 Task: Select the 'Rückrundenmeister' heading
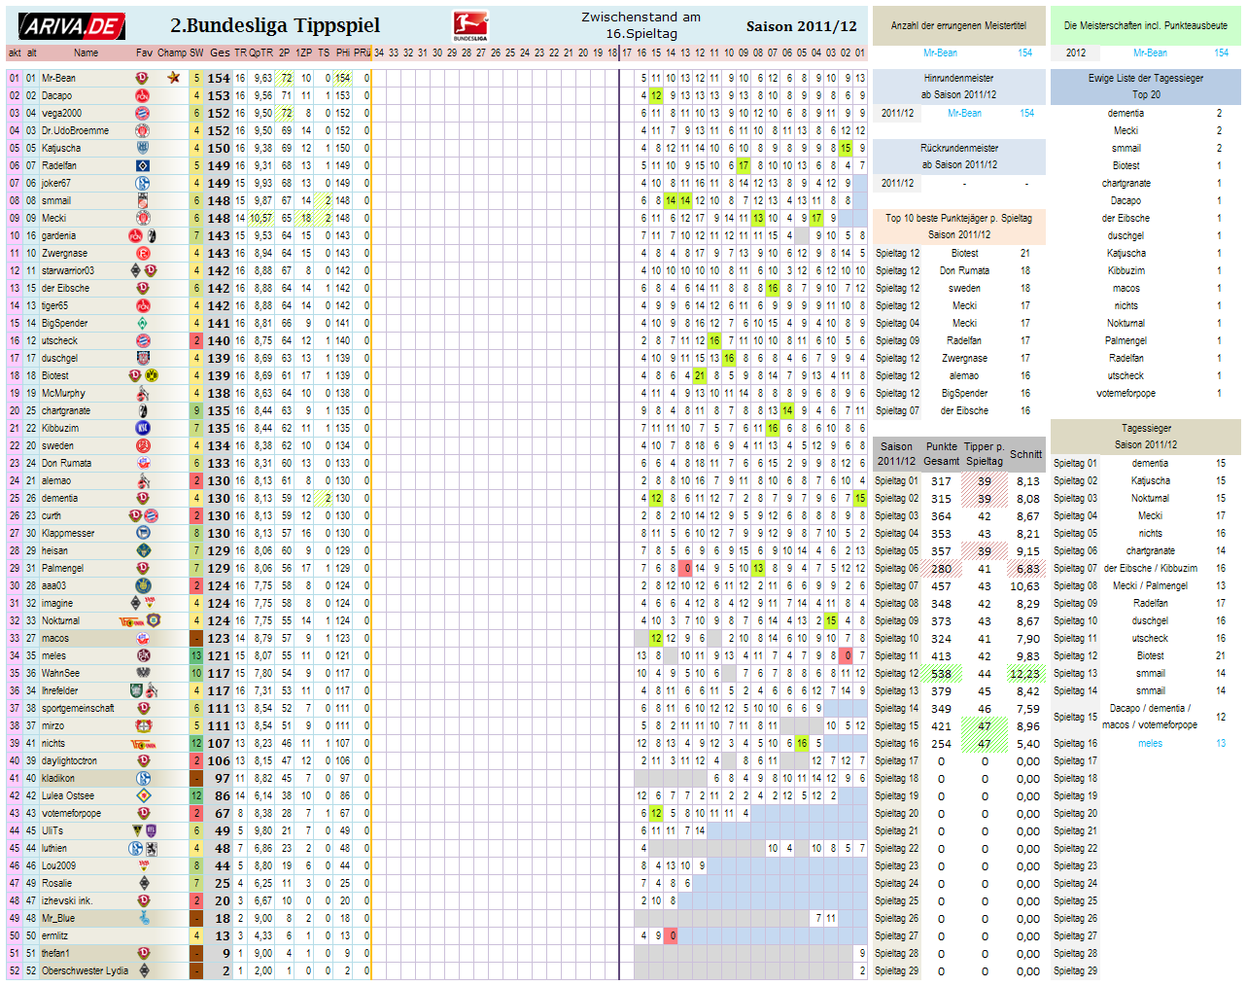click(x=959, y=148)
